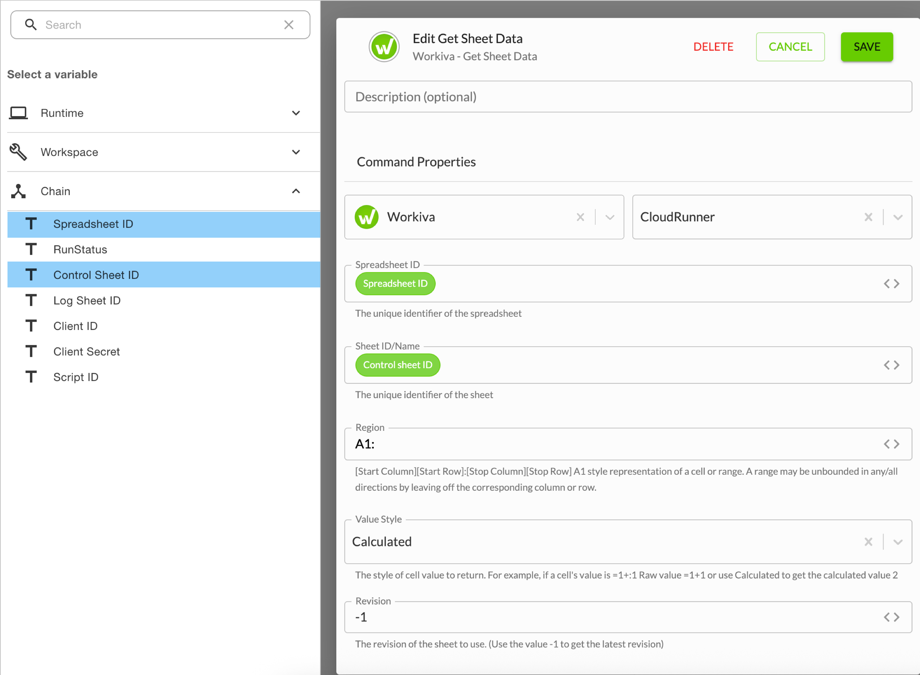Click the Workiva logo in the dialog header
Image resolution: width=920 pixels, height=675 pixels.
click(x=384, y=47)
